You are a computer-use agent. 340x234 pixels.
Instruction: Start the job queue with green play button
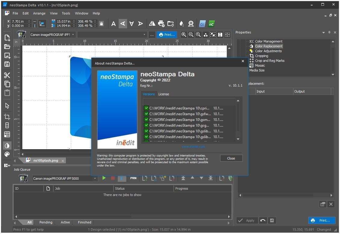104,178
